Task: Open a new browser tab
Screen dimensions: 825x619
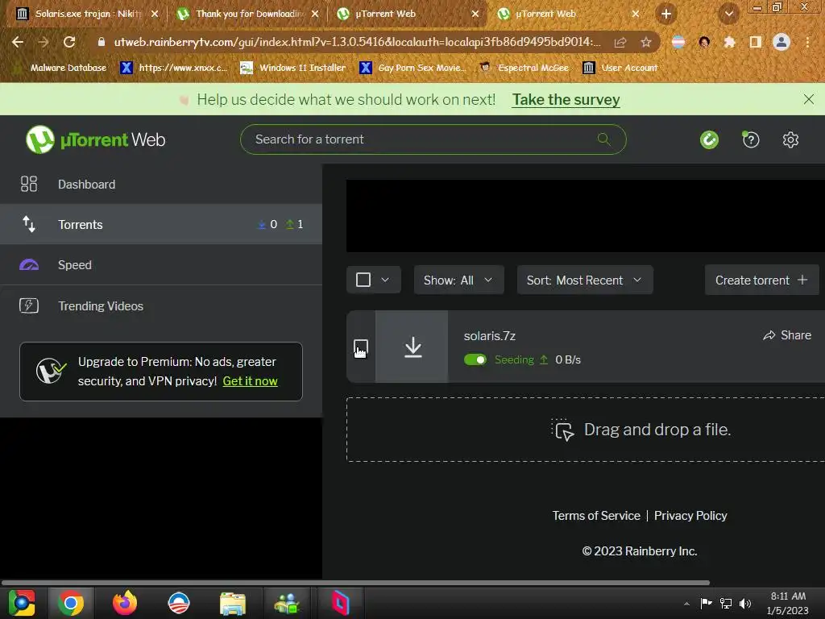Action: coord(666,14)
